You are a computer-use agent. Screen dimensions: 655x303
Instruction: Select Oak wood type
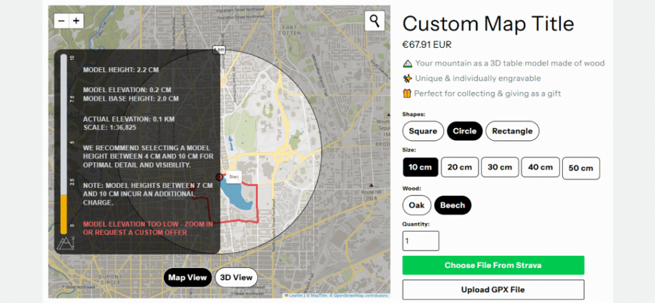(x=416, y=205)
